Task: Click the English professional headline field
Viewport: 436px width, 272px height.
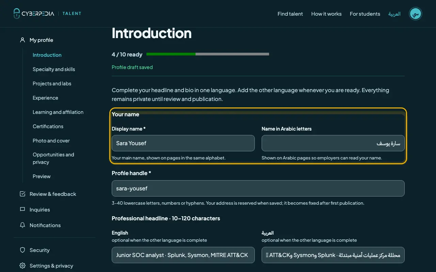Action: [x=183, y=255]
